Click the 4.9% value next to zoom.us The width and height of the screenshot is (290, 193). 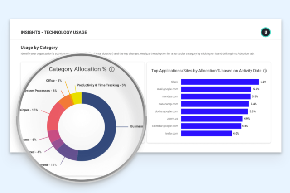(x=247, y=119)
